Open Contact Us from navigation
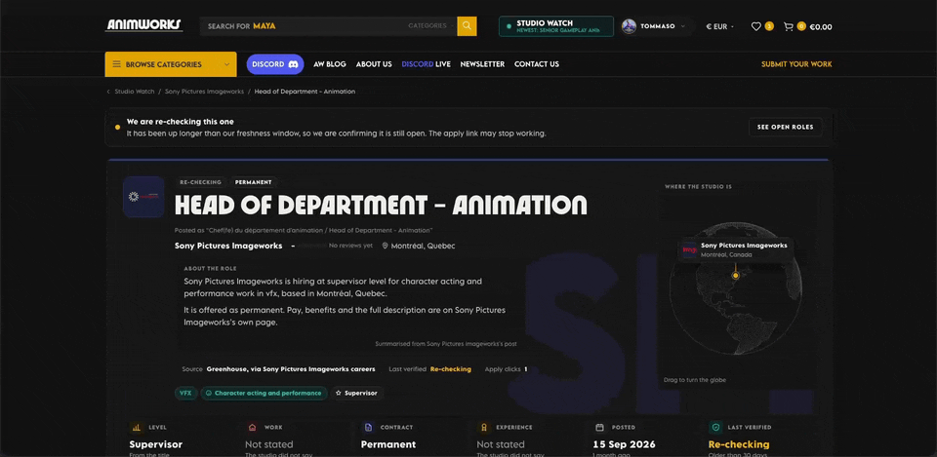 click(537, 64)
